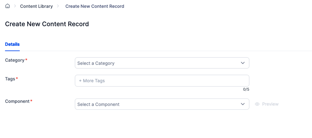
Task: Click the 0/5 tag counter
Action: (246, 89)
